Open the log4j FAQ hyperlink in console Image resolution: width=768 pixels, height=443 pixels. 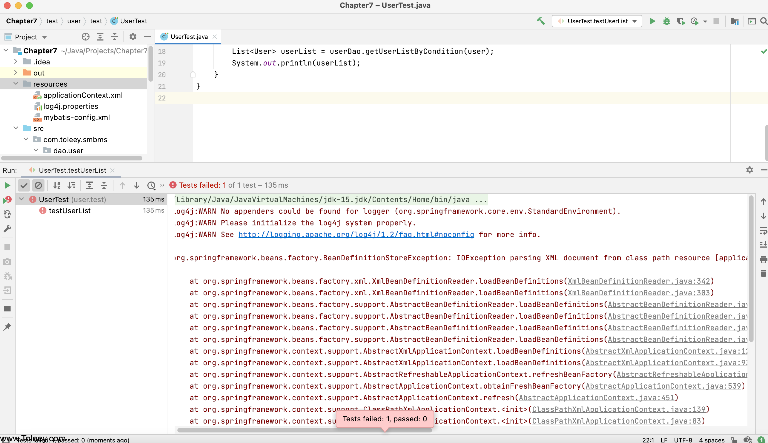coord(356,235)
